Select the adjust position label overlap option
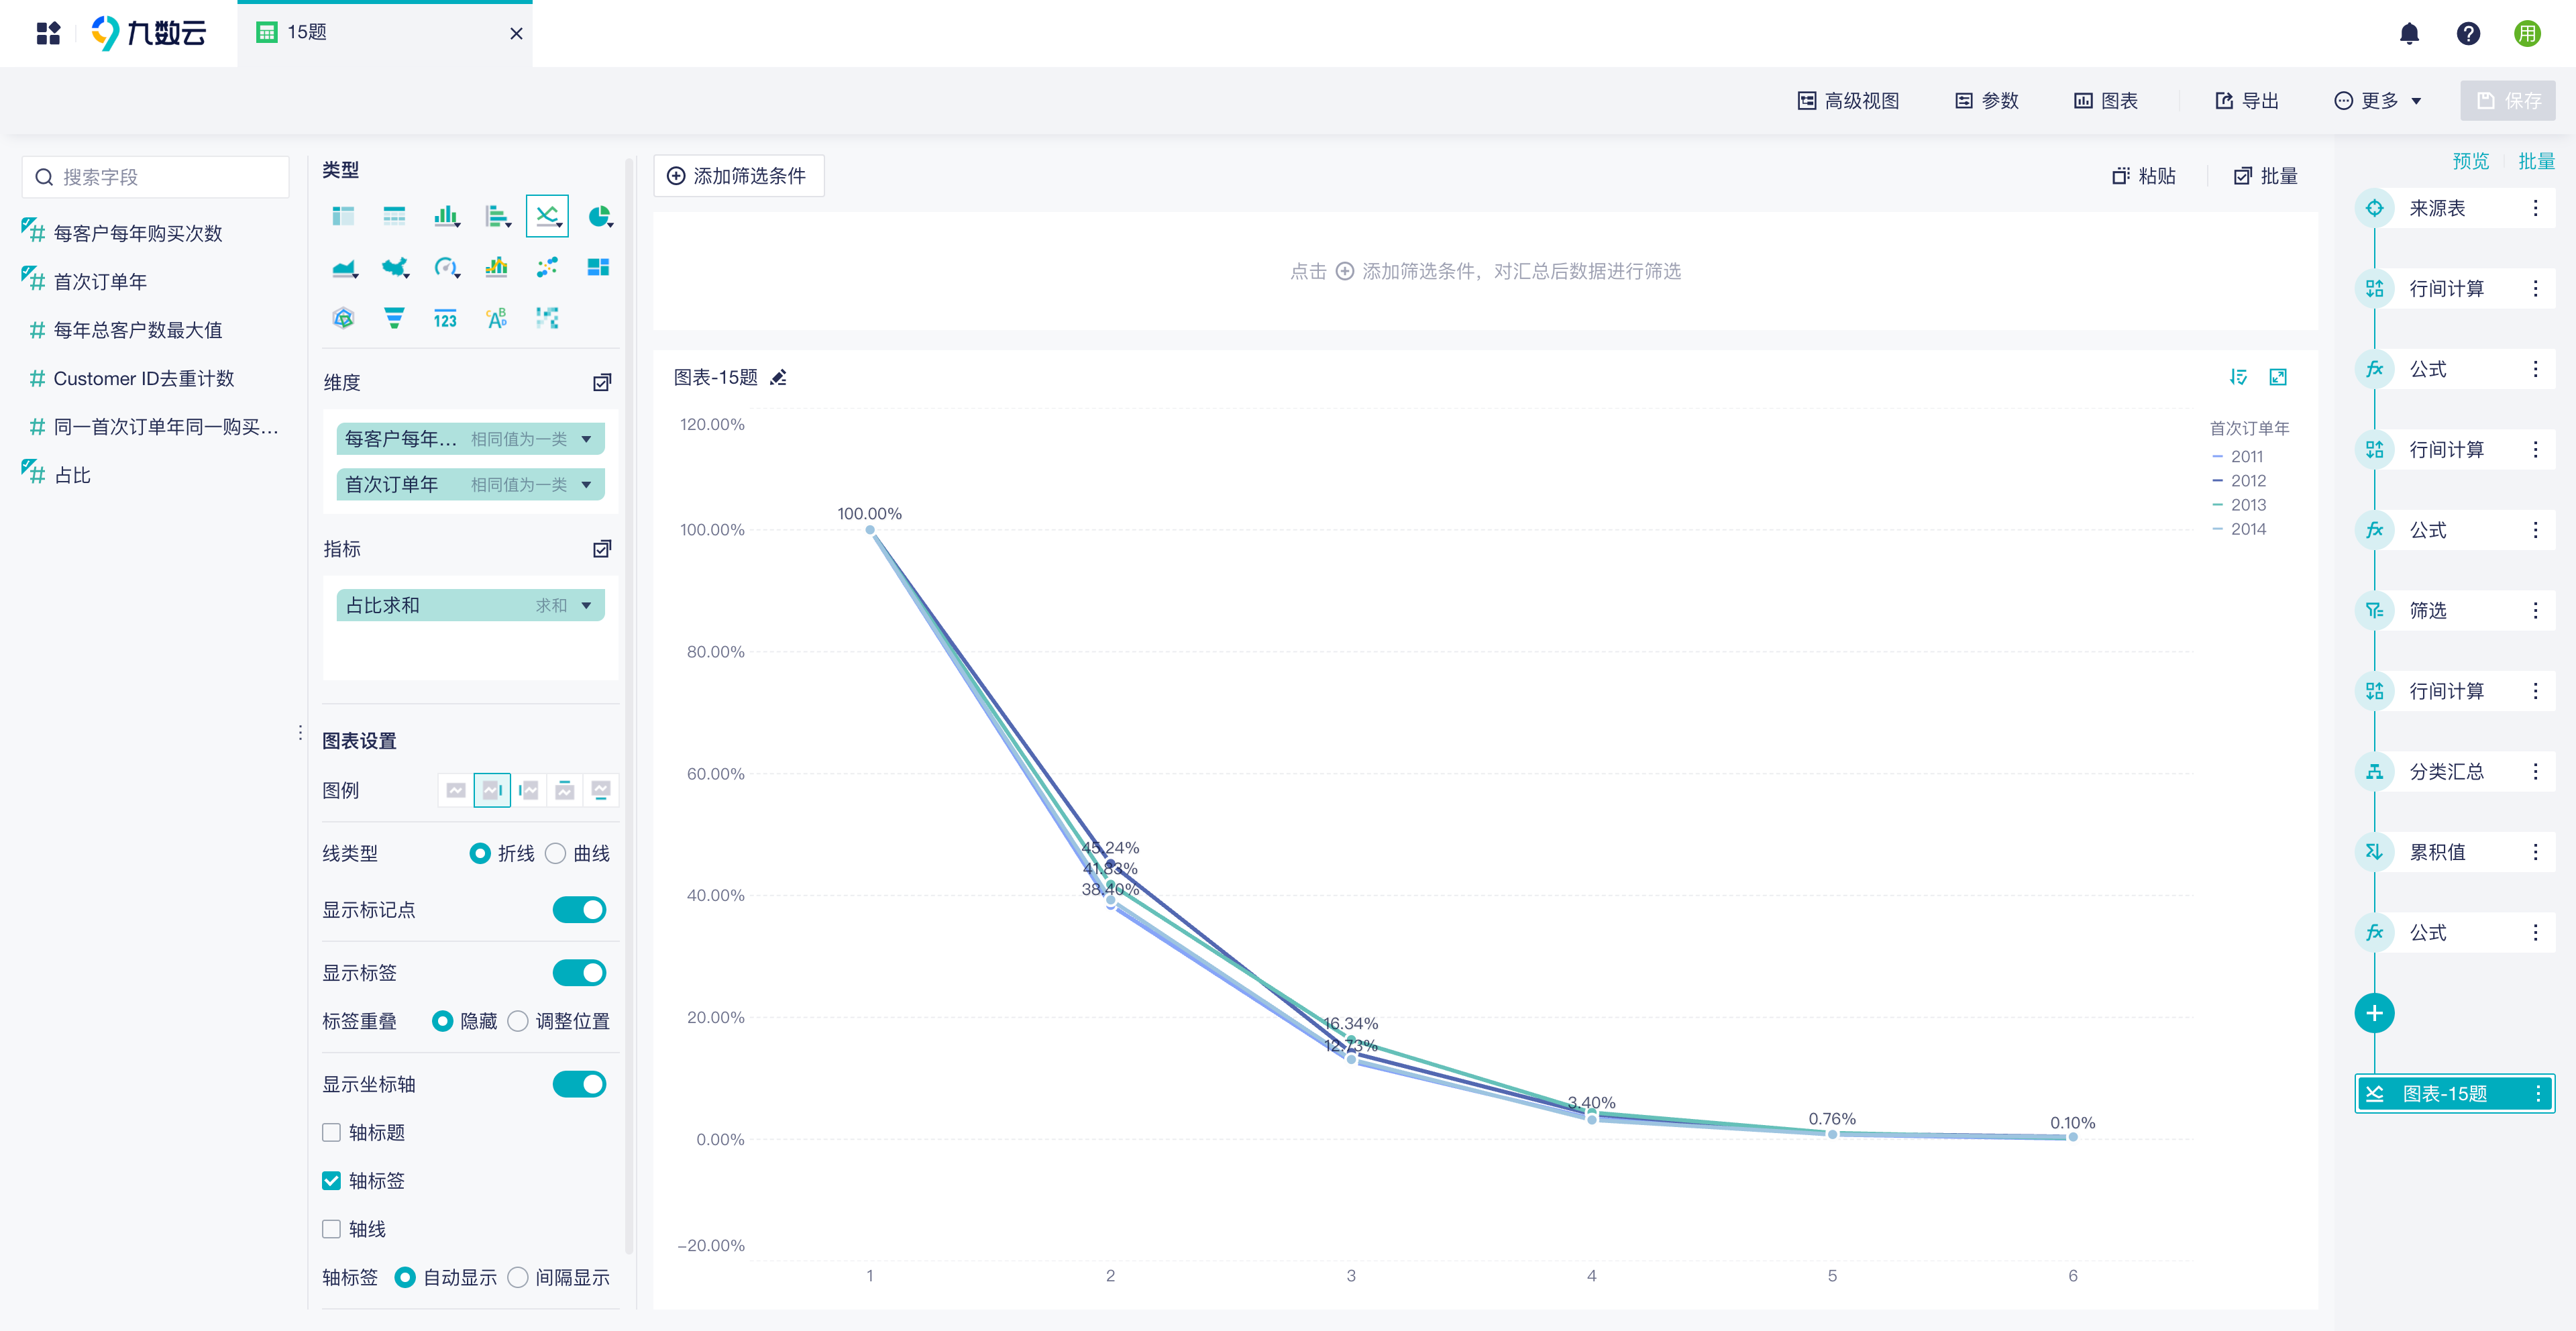 [518, 1021]
